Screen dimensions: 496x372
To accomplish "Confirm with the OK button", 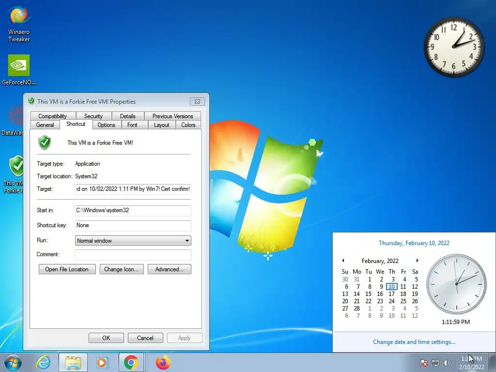I will (x=106, y=338).
